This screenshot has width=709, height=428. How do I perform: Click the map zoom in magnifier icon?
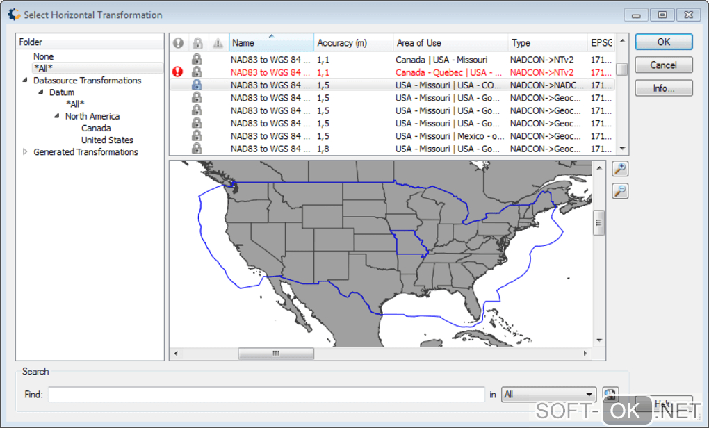click(620, 169)
